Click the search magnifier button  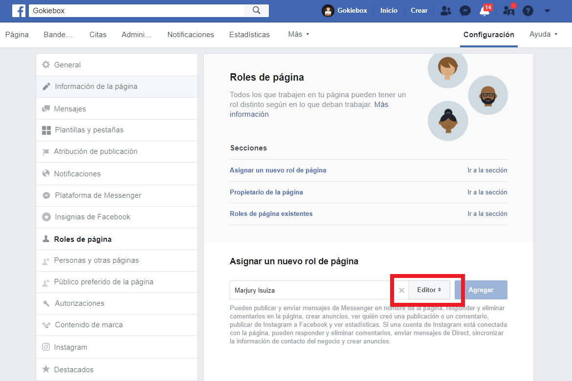[257, 11]
